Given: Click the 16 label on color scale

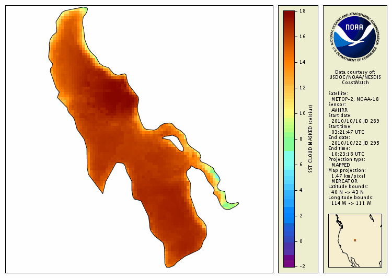Looking at the screenshot, I should (303, 37).
